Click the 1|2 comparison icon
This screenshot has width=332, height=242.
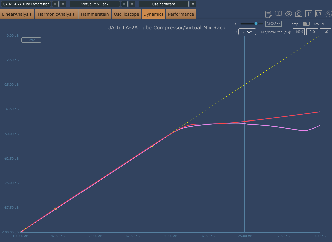[x=308, y=14]
